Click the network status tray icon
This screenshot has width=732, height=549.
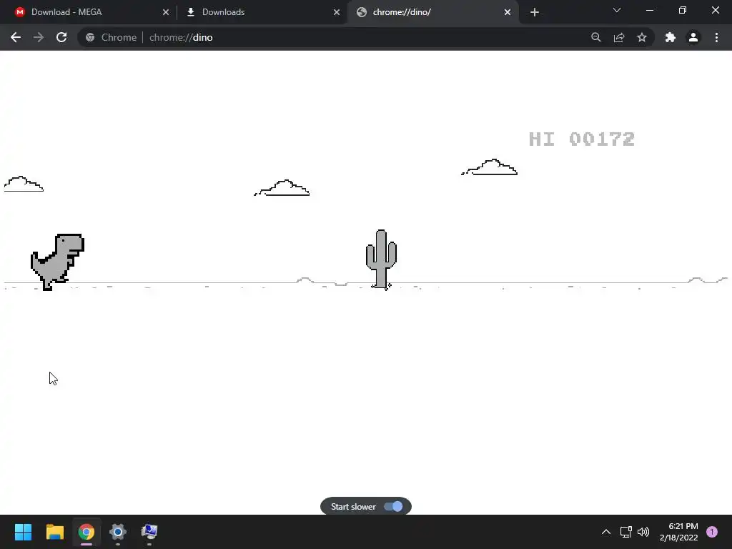626,532
